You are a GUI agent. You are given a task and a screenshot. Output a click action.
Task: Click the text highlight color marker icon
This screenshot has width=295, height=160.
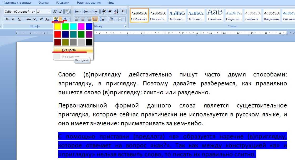coord(56,19)
